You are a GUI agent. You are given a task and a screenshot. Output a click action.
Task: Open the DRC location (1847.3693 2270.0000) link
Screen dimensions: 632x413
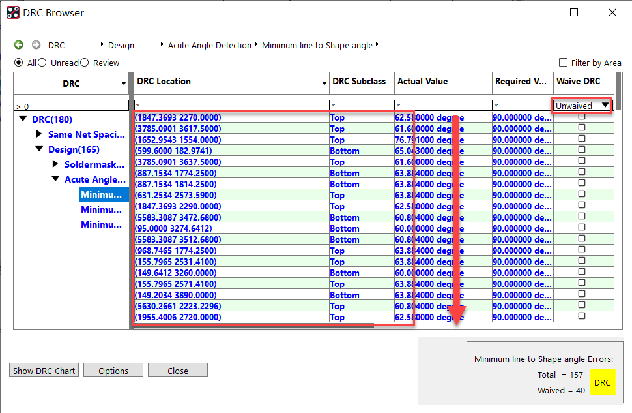pos(178,117)
